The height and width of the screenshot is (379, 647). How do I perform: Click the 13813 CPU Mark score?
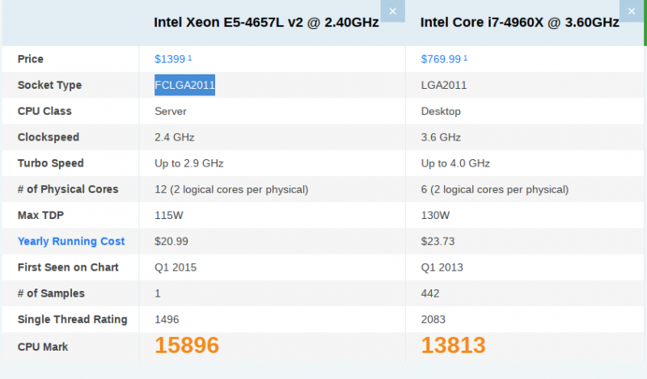[x=453, y=345]
